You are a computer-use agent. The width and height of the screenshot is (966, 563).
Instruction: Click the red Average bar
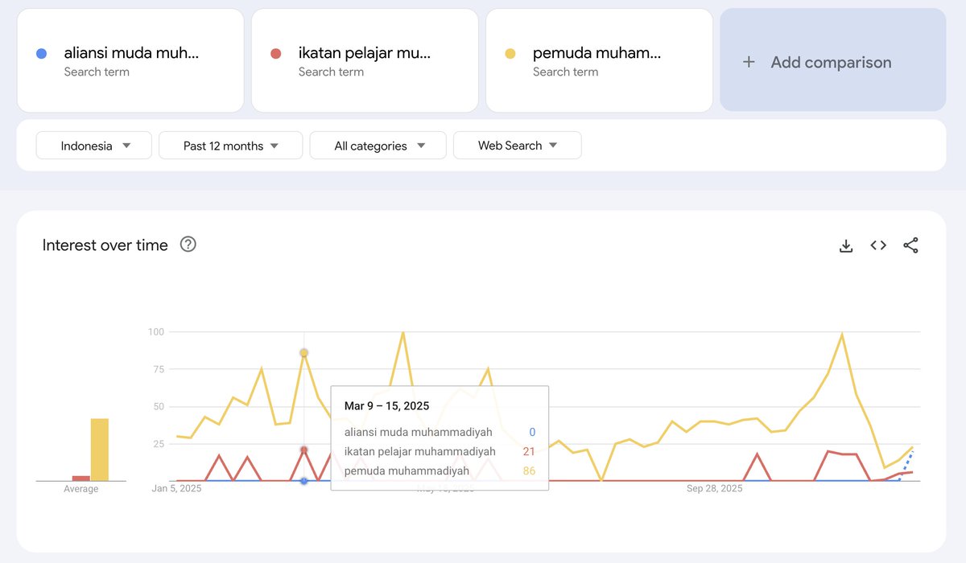81,479
